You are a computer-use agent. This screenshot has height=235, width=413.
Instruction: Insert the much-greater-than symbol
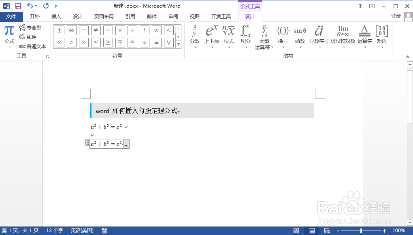point(83,43)
